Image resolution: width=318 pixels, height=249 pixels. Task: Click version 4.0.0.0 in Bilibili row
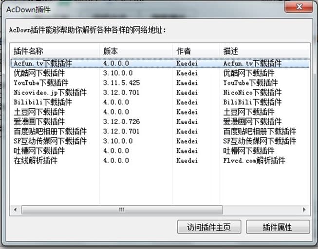(116, 102)
